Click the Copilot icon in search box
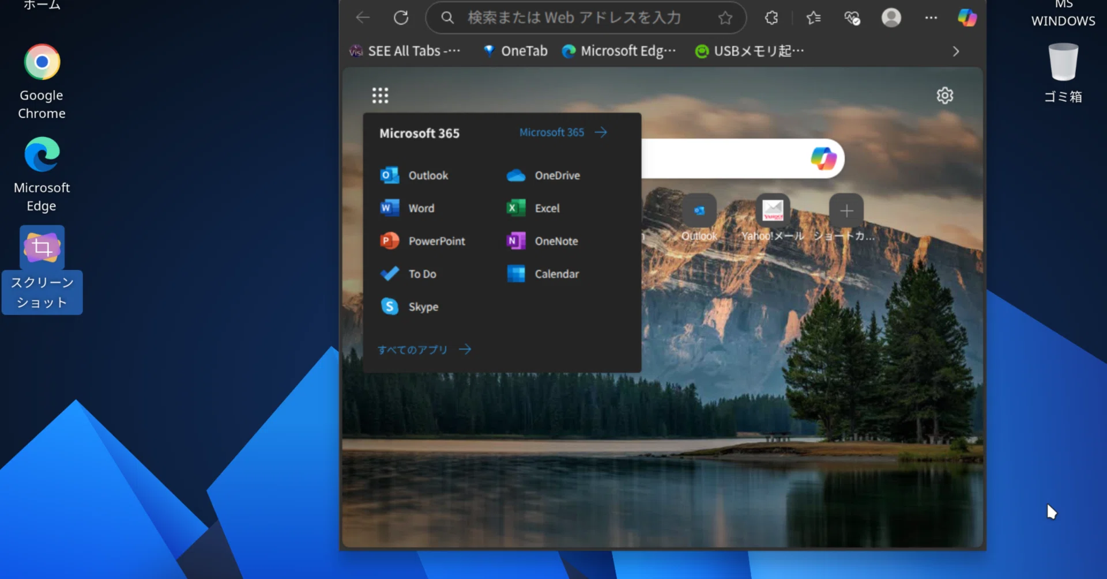The width and height of the screenshot is (1107, 579). (823, 158)
